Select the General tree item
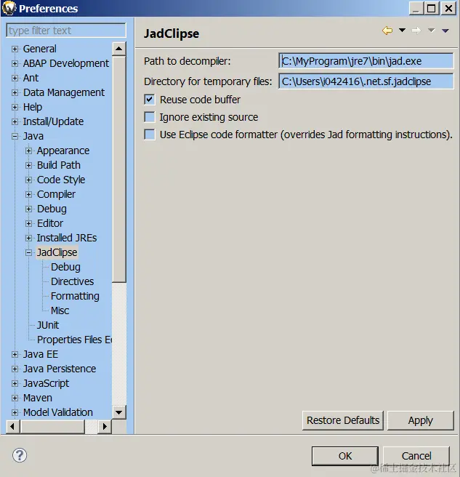 pyautogui.click(x=39, y=49)
